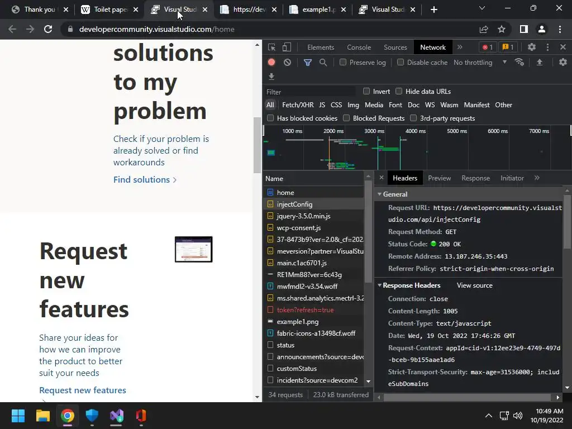Close the request details pane

coord(381,178)
